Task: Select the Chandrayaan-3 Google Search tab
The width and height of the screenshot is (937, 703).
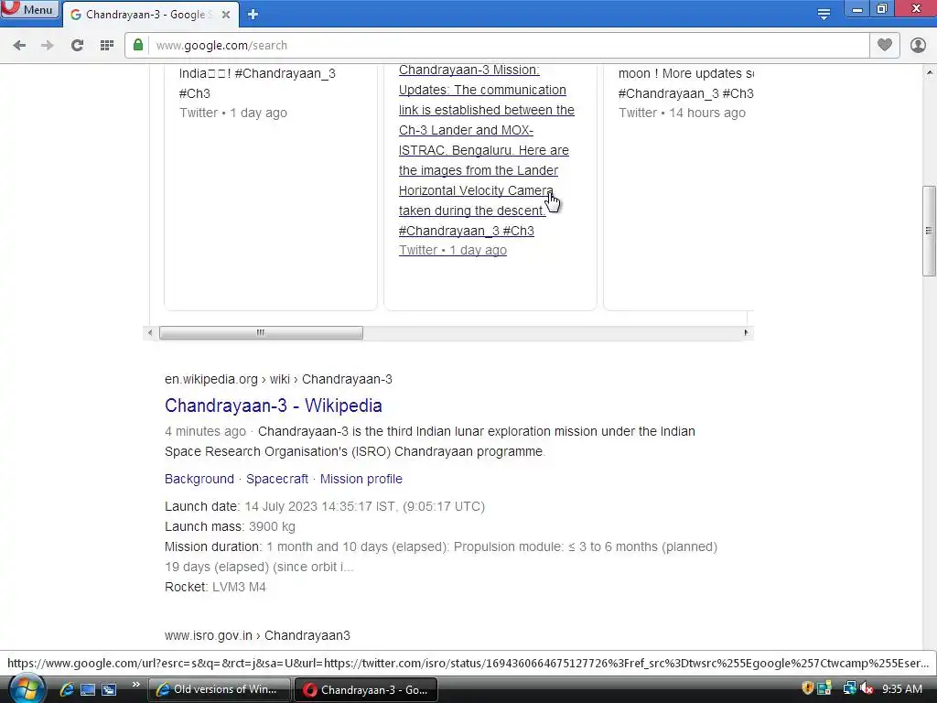Action: pyautogui.click(x=149, y=15)
